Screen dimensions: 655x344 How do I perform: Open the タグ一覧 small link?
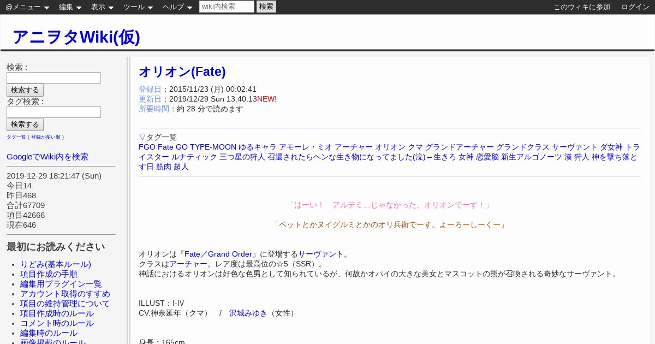(16, 137)
